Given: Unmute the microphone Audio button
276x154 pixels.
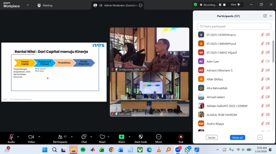Looking at the screenshot, I should [x=11, y=137].
